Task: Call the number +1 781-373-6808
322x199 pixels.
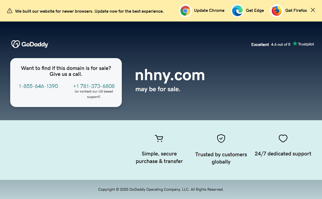Action: [94, 86]
